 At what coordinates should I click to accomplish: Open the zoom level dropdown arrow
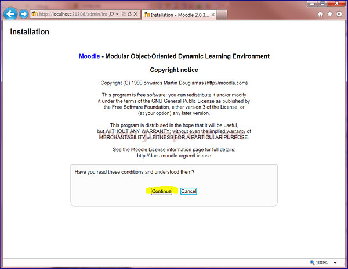click(x=335, y=263)
